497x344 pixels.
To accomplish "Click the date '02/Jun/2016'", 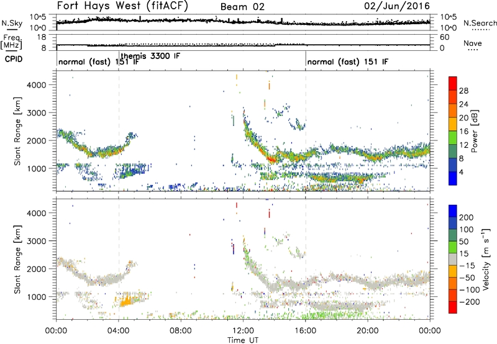I will (397, 6).
